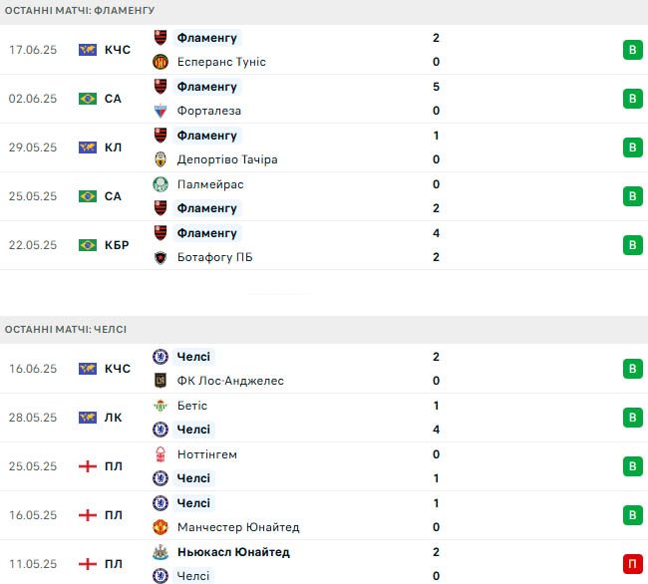Click the Brazil flag beside КБР league
This screenshot has width=648, height=584.
pyautogui.click(x=88, y=245)
